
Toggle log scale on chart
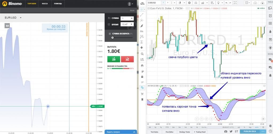click(x=250, y=127)
